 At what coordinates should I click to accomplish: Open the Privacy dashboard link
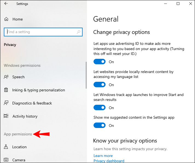[x=109, y=161]
